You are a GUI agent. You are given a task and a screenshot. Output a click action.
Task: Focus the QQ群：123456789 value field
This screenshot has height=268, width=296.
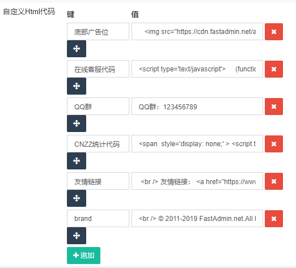(197, 107)
